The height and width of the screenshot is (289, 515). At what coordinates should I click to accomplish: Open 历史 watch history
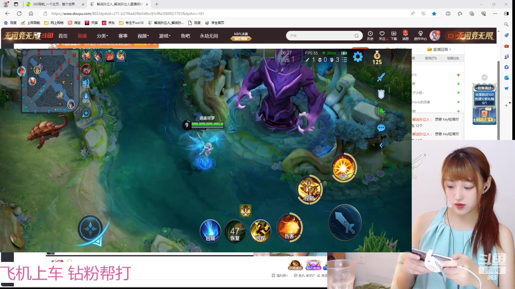(x=370, y=36)
